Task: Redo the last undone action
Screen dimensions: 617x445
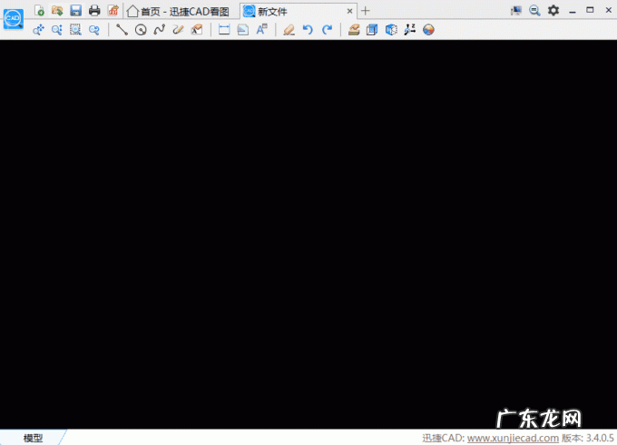Action: [327, 30]
